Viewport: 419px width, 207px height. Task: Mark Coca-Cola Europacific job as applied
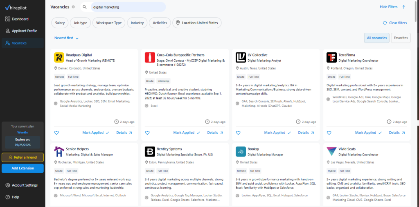coord(187,133)
